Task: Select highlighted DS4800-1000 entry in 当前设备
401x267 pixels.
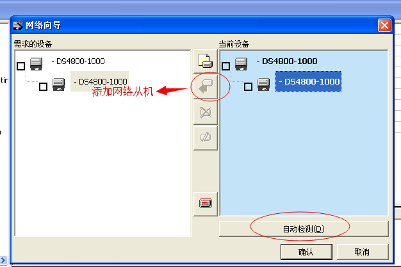Action: 309,82
